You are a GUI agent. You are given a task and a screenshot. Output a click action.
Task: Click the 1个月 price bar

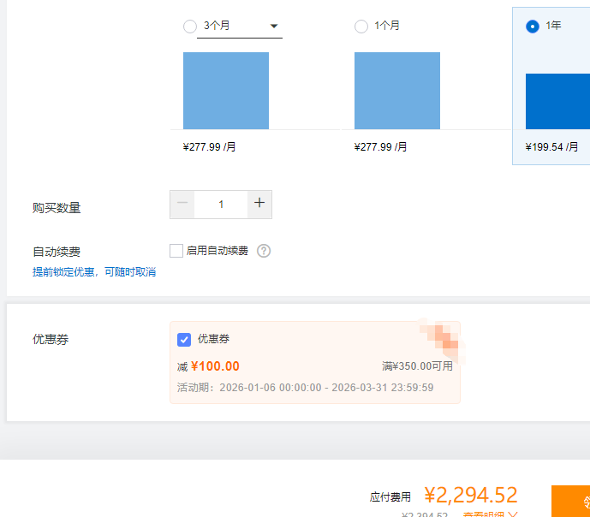coord(397,91)
